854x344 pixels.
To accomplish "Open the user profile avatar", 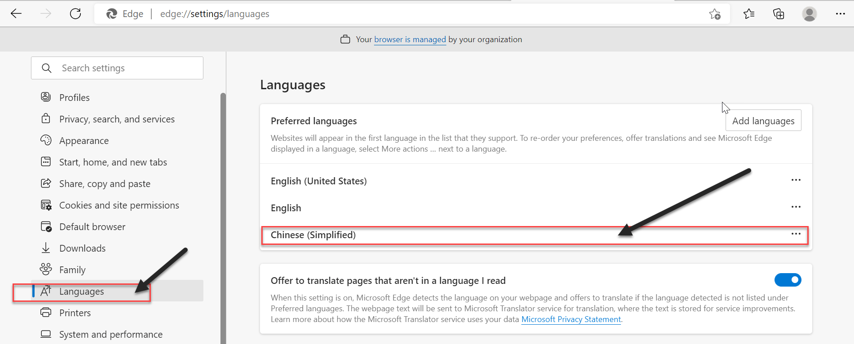I will click(x=810, y=14).
